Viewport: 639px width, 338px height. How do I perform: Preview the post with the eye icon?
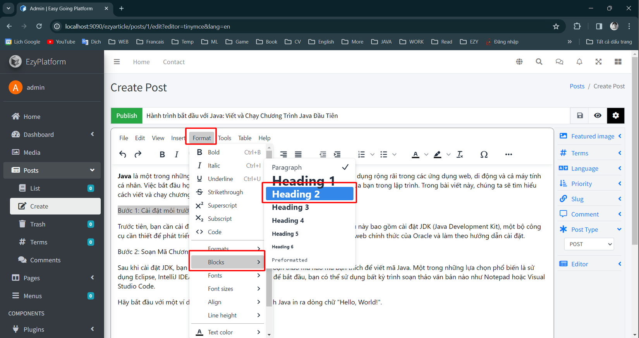tap(598, 116)
